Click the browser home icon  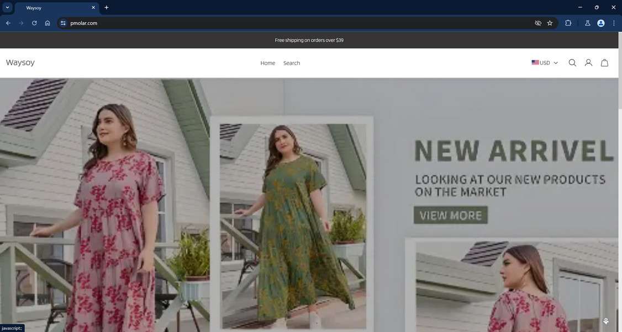point(48,23)
